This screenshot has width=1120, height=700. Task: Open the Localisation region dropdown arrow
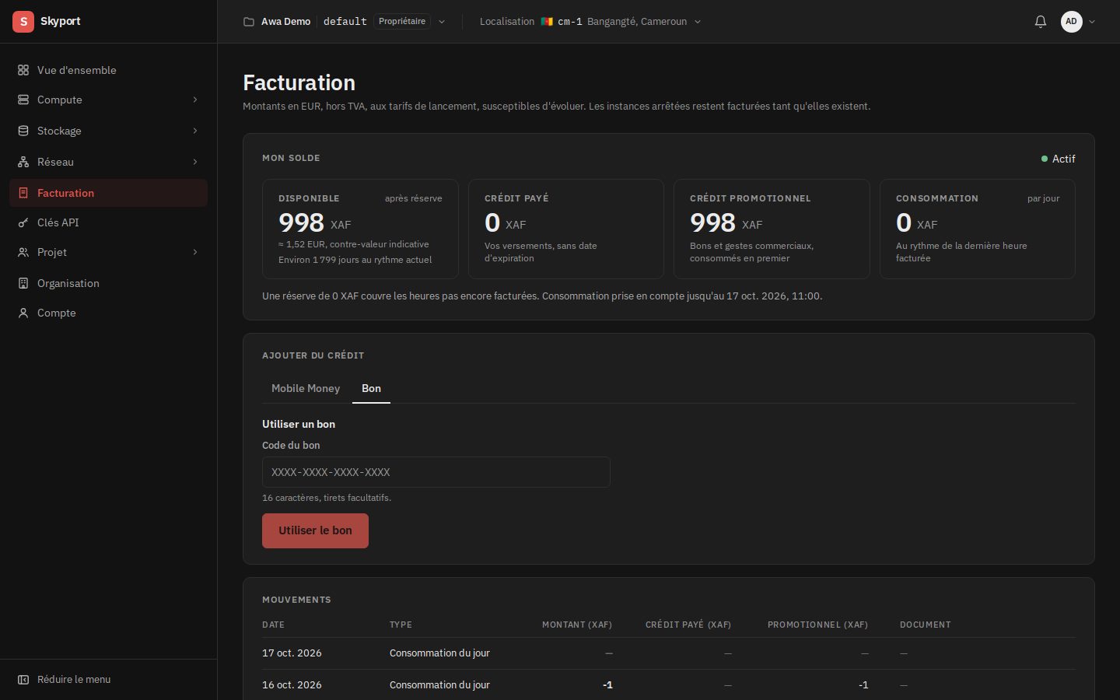click(698, 22)
